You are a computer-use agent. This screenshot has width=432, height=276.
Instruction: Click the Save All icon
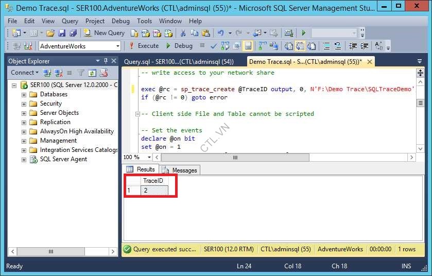[73, 33]
